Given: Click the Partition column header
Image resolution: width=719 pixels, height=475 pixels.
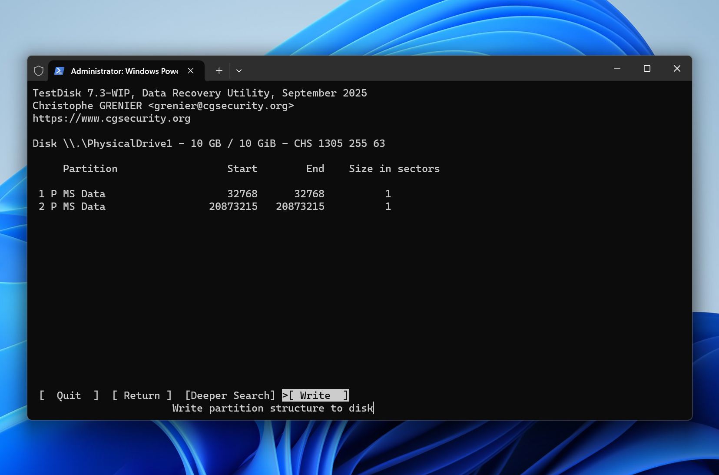Looking at the screenshot, I should [90, 169].
